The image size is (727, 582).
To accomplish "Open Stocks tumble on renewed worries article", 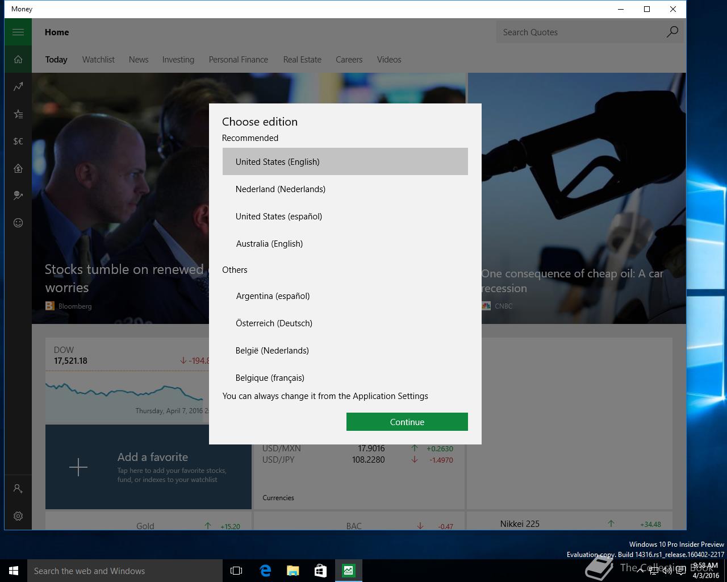I will (124, 278).
